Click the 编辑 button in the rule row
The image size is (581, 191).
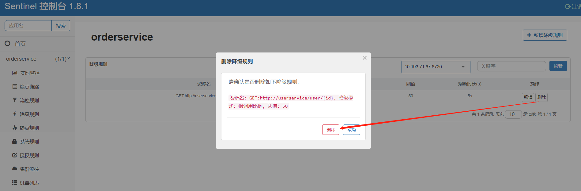[528, 97]
